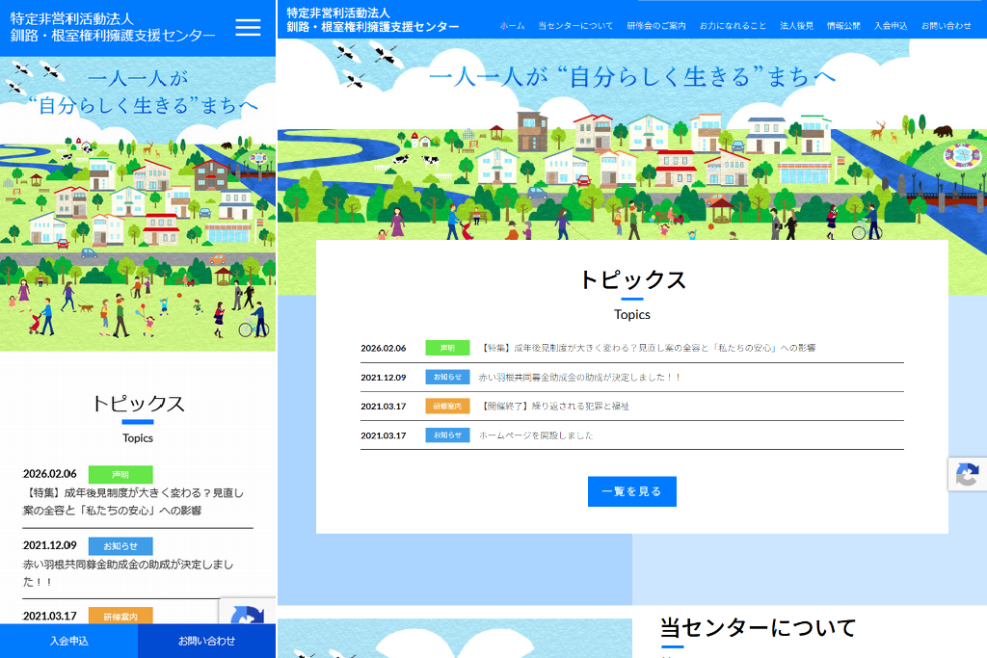Open 入会申込 in the top navigation
The height and width of the screenshot is (658, 987).
(x=891, y=26)
